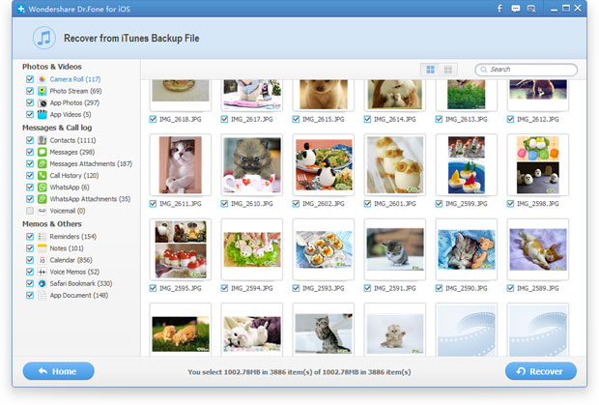The width and height of the screenshot is (599, 405).
Task: Uncheck the Calendar checkbox
Action: tap(30, 260)
